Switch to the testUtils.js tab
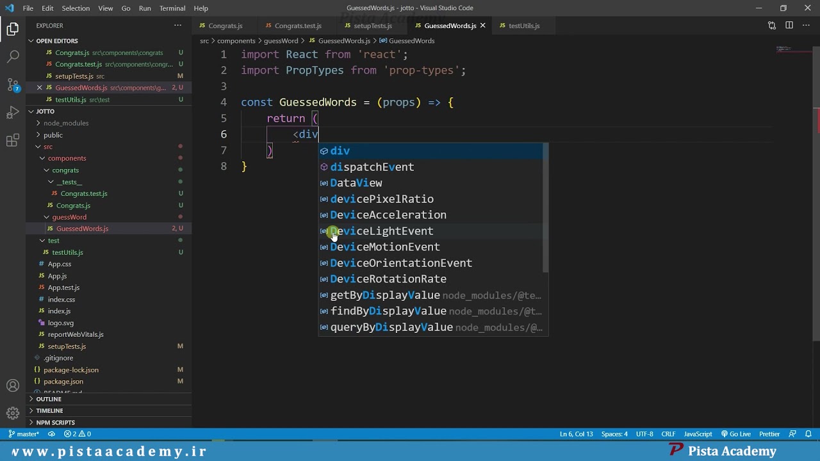The width and height of the screenshot is (820, 461). pos(523,26)
